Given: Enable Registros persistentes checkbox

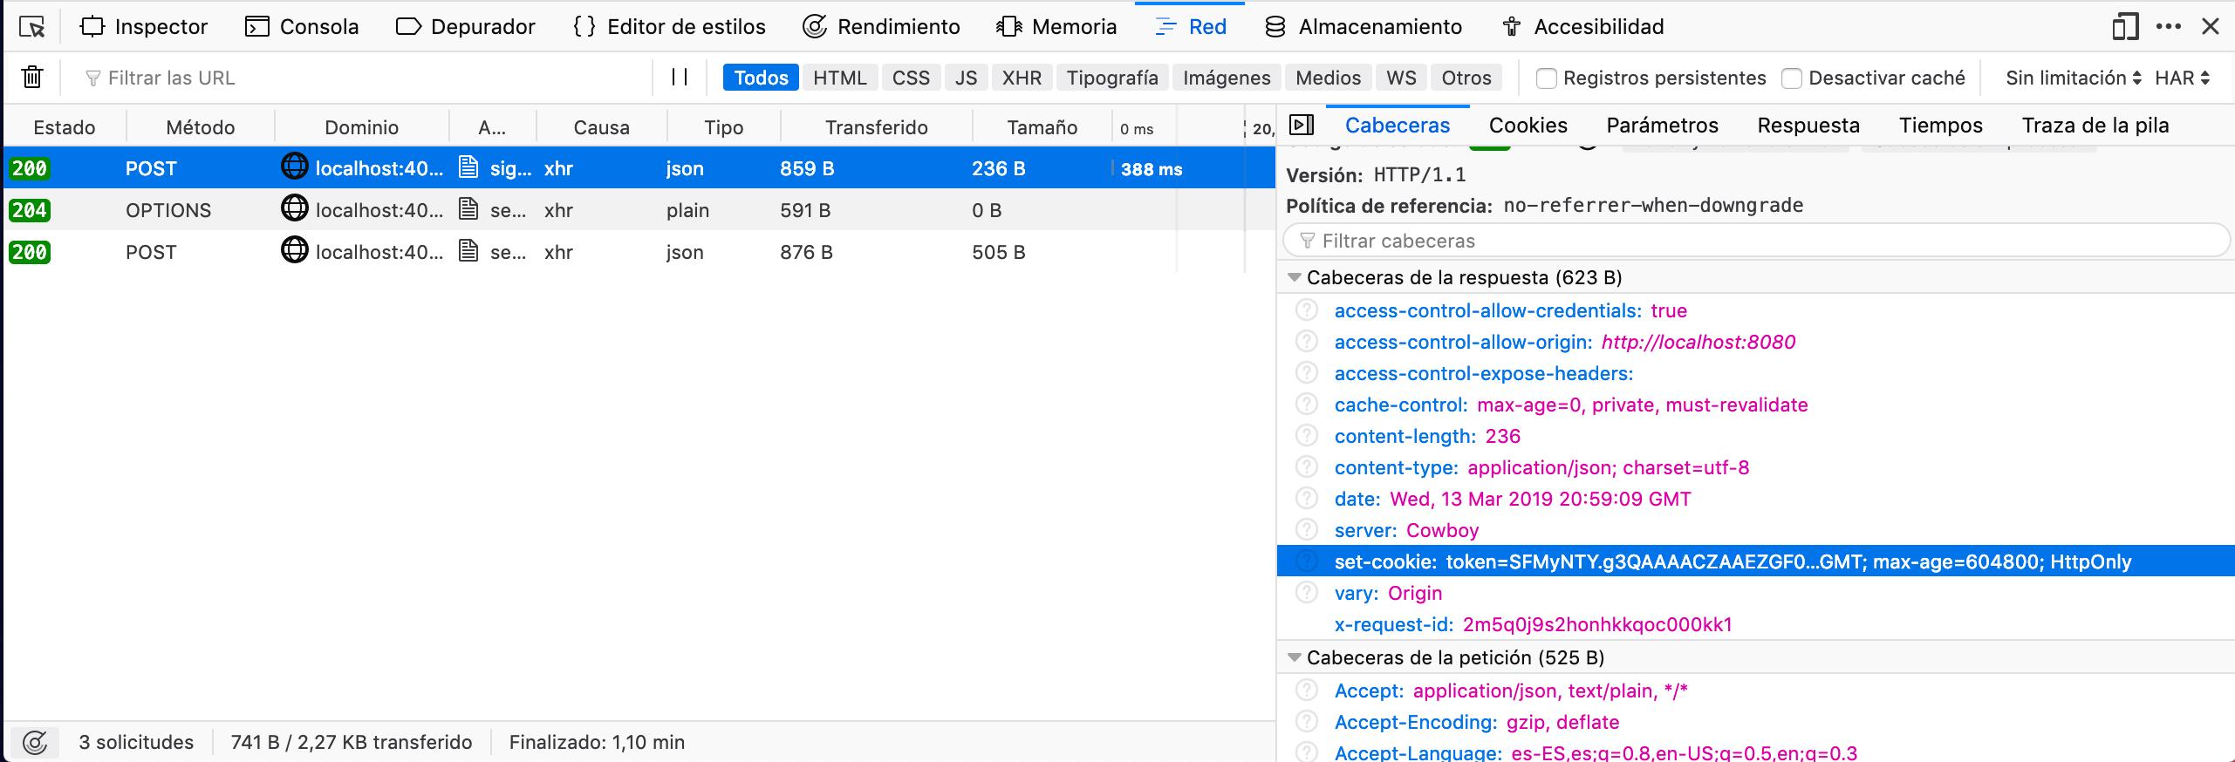Looking at the screenshot, I should pos(1546,78).
